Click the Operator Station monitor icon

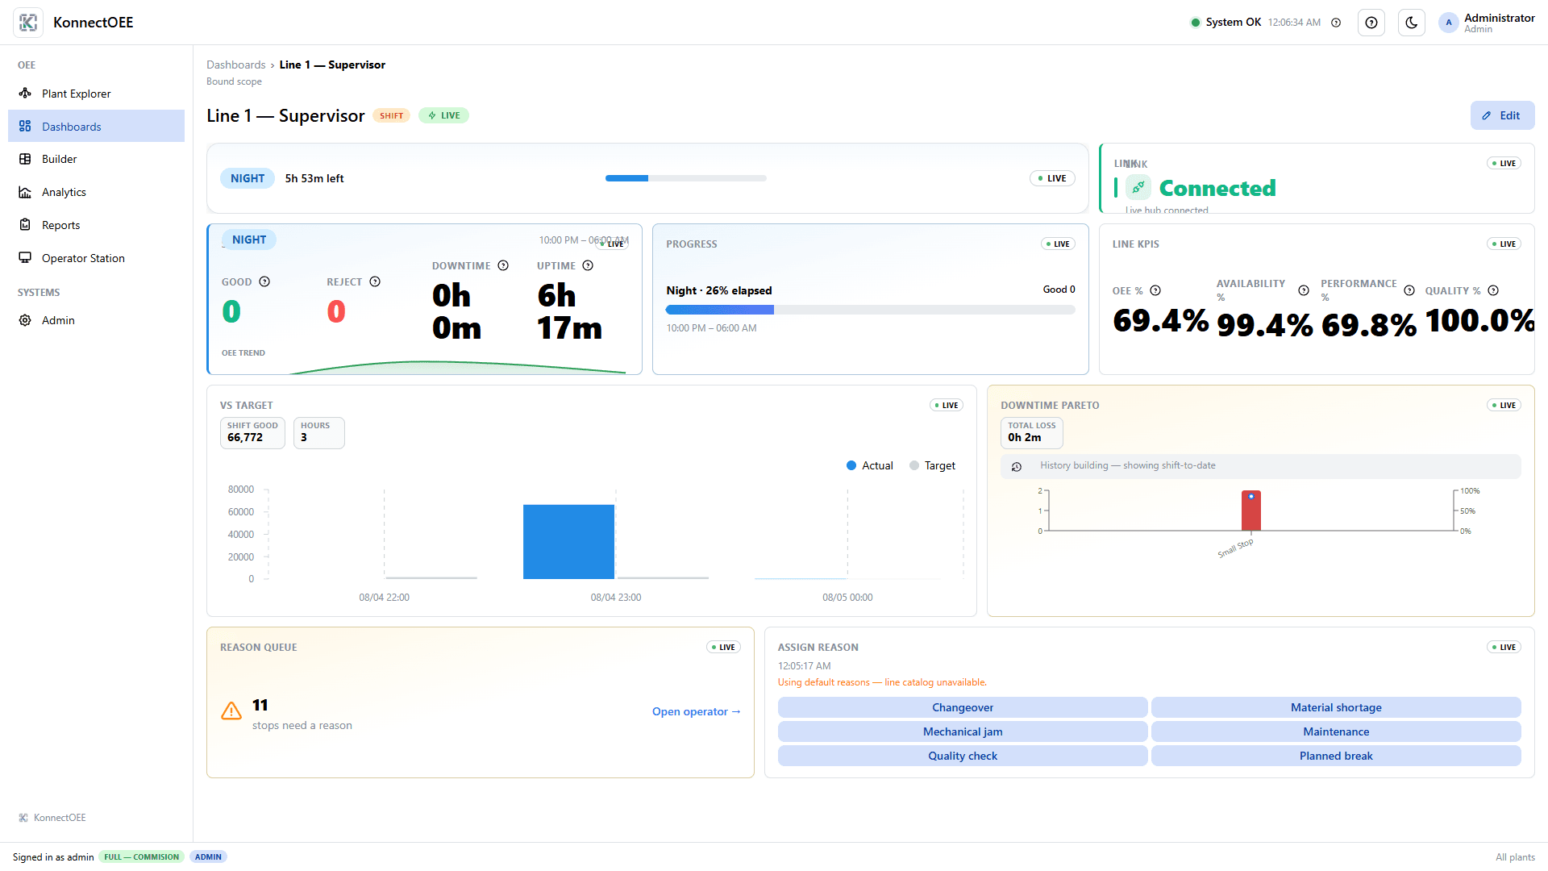tap(25, 258)
